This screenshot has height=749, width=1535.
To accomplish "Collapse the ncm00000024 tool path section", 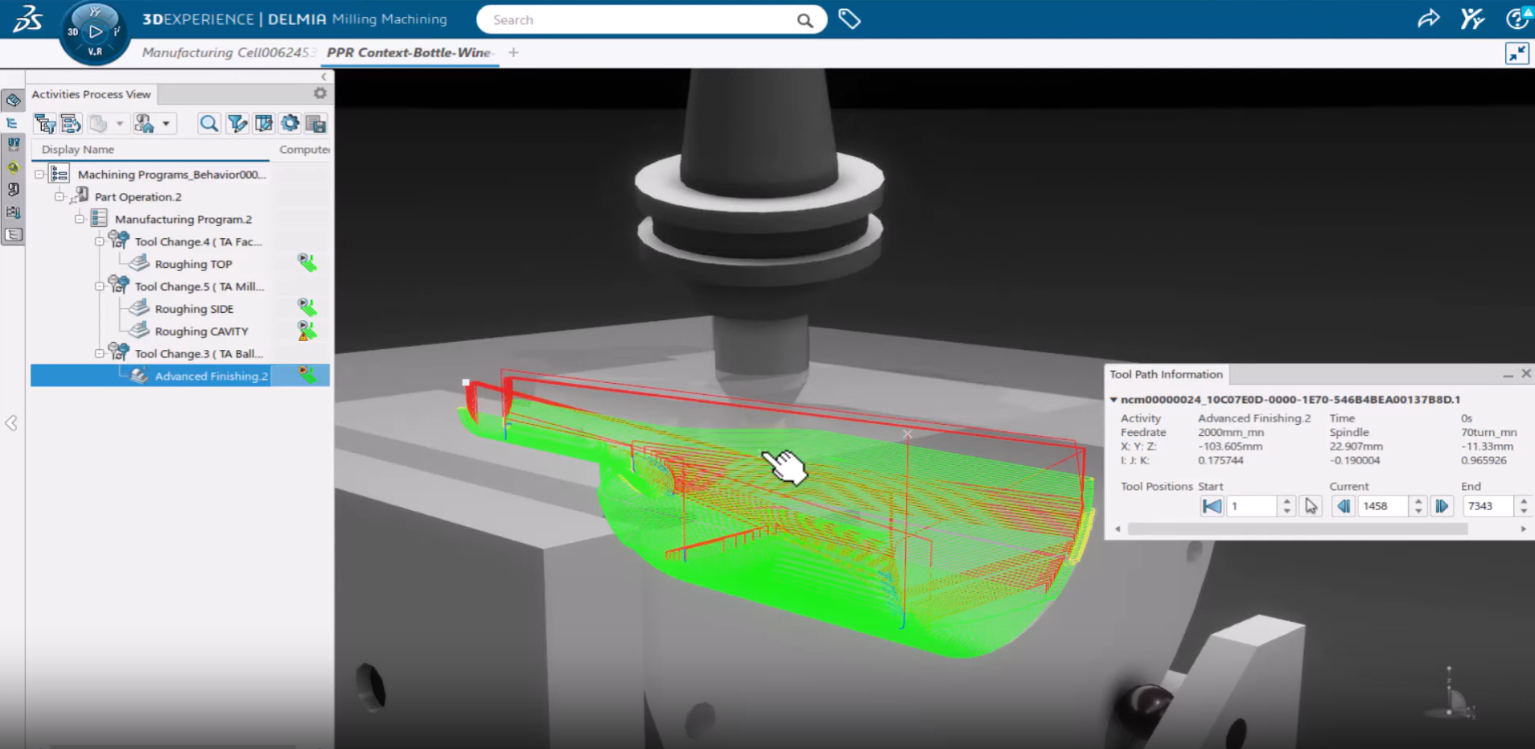I will coord(1113,399).
